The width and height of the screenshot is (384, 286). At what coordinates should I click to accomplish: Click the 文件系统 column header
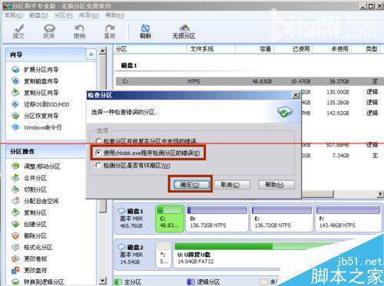tap(211, 49)
